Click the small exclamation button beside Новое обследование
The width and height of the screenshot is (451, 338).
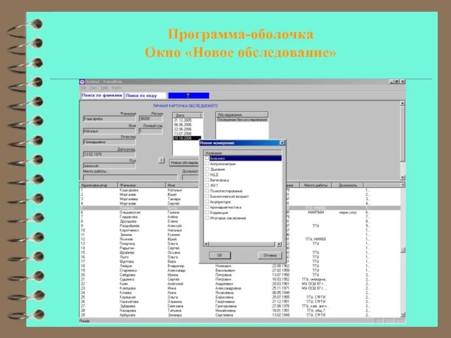(x=161, y=161)
